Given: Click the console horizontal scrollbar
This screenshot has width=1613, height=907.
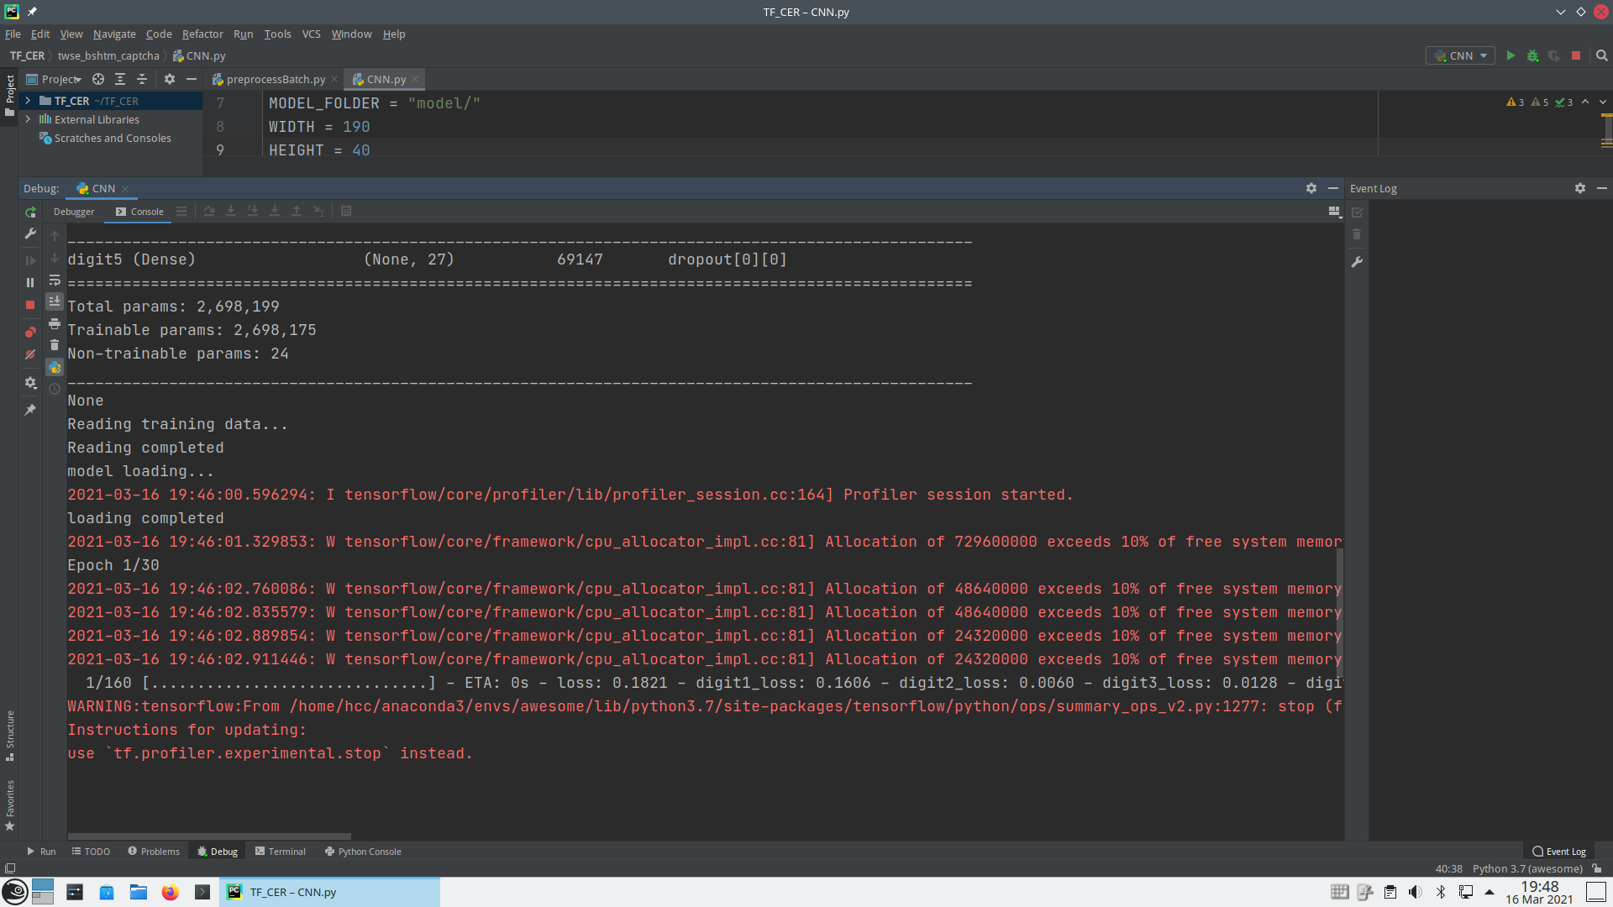Looking at the screenshot, I should (209, 836).
